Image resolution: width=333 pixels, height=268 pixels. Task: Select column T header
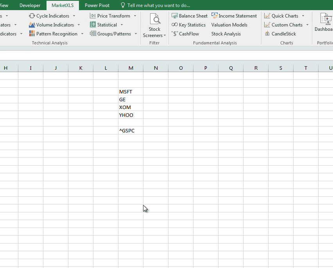pos(306,68)
